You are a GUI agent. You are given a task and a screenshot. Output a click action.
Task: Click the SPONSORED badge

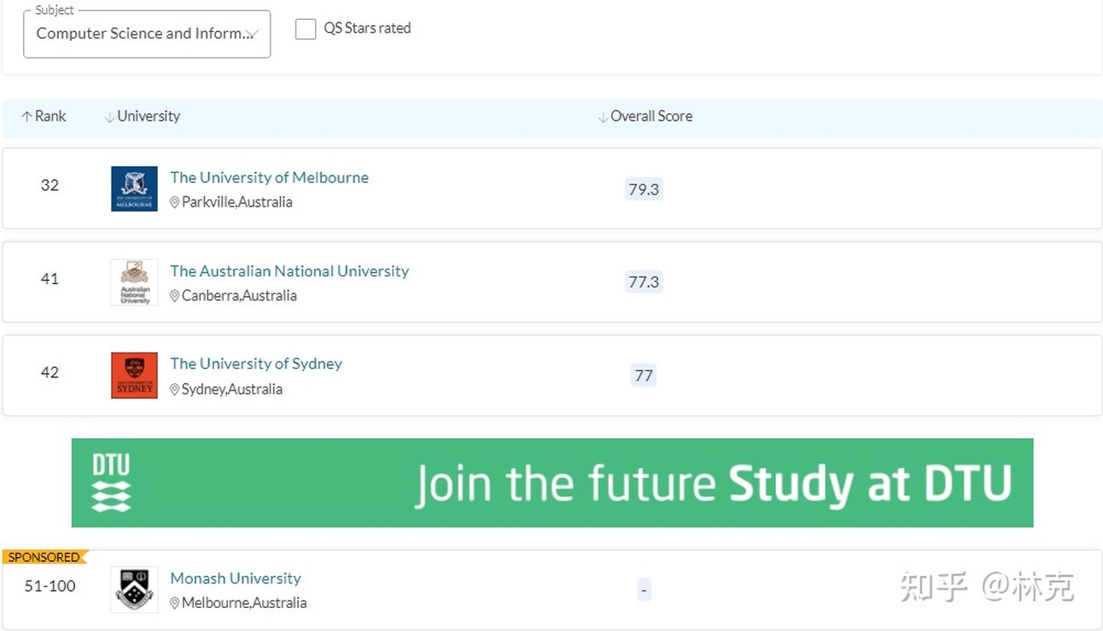pyautogui.click(x=44, y=557)
